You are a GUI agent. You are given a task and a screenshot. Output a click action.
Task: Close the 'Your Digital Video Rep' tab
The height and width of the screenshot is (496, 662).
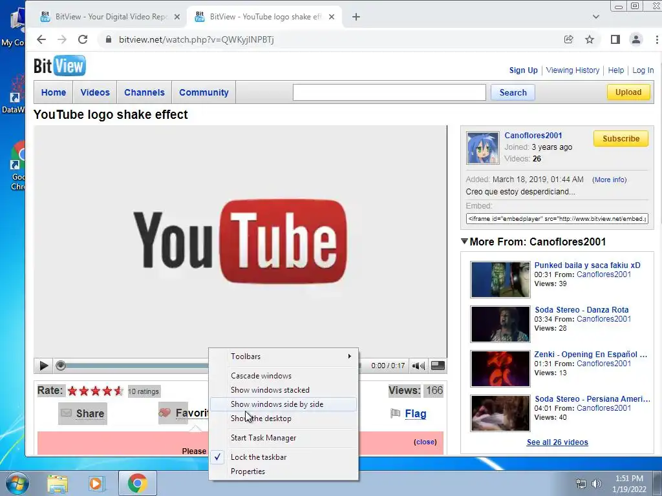[x=177, y=17]
